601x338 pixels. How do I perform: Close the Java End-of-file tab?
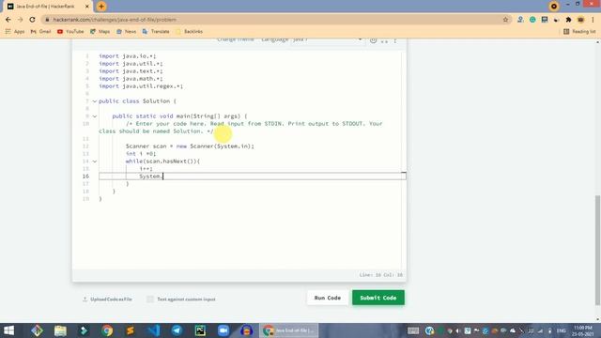click(87, 7)
